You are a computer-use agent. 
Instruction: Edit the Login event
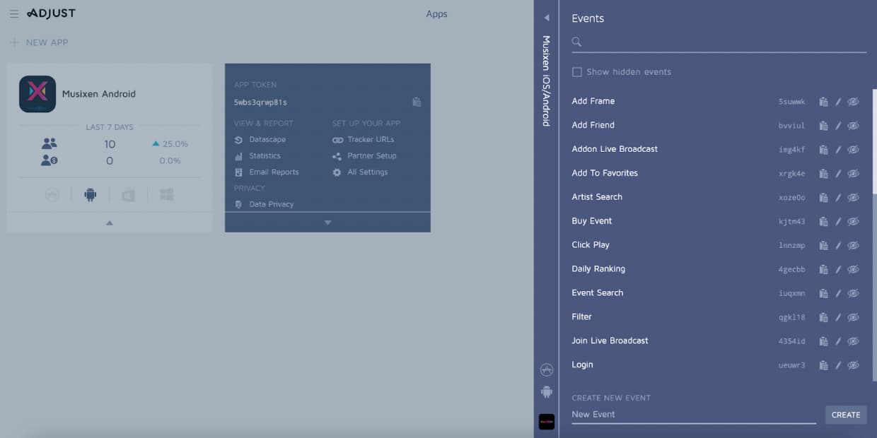point(838,366)
